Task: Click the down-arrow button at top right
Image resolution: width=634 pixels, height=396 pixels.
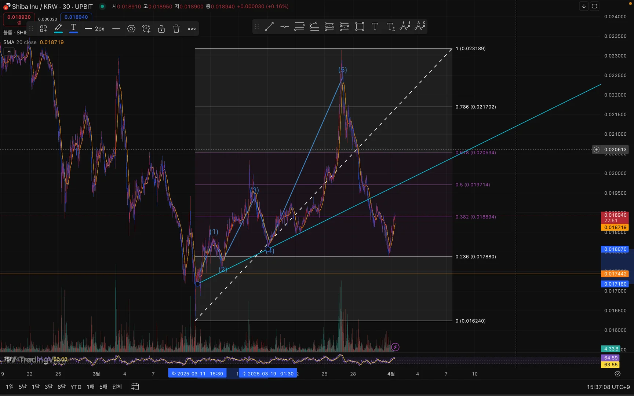Action: pyautogui.click(x=584, y=6)
